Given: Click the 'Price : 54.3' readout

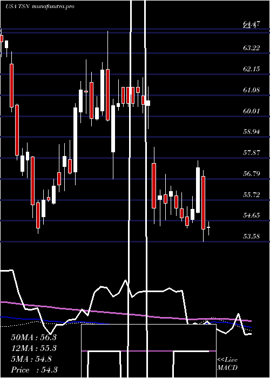Looking at the screenshot, I should 34,370.
